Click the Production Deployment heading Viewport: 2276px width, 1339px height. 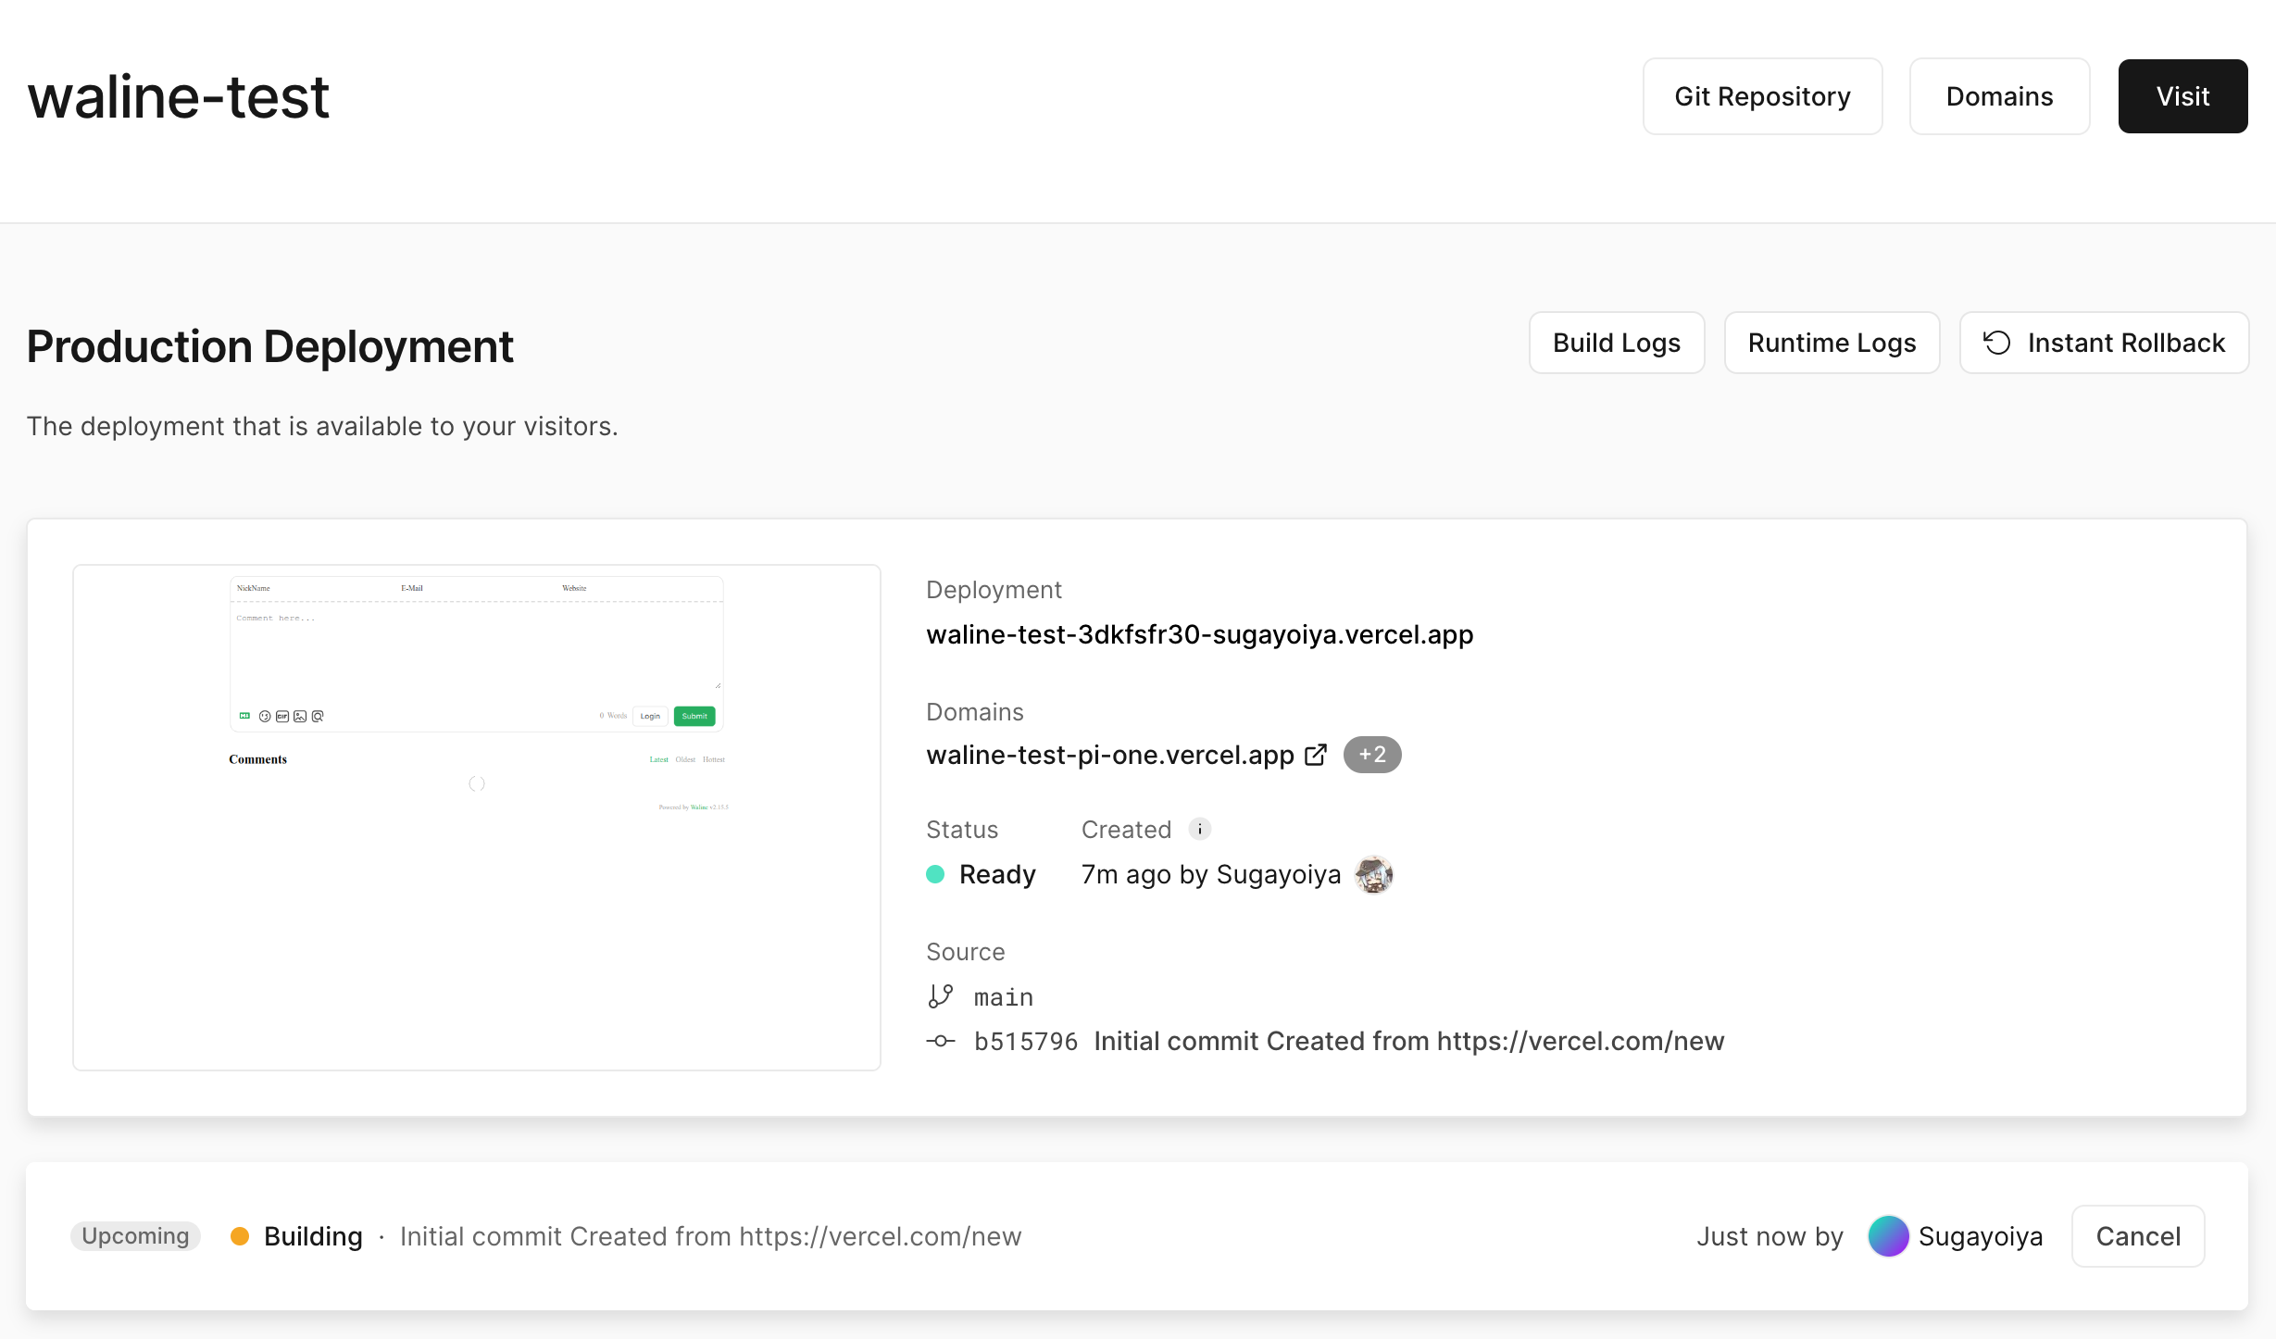click(x=269, y=346)
